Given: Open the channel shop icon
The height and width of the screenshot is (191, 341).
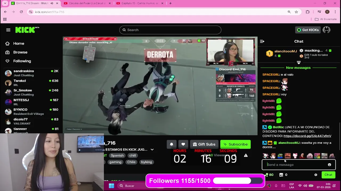Looking at the screenshot, I should [281, 175].
